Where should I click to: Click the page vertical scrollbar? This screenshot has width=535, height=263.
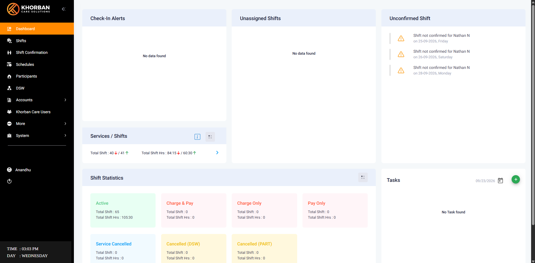[533, 114]
